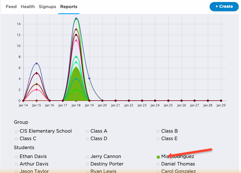Check the Class D group box

coord(87,138)
